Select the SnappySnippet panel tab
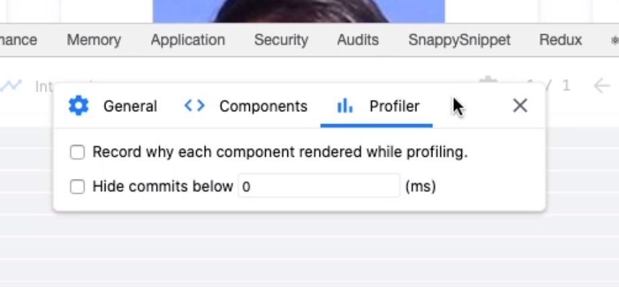 click(459, 40)
